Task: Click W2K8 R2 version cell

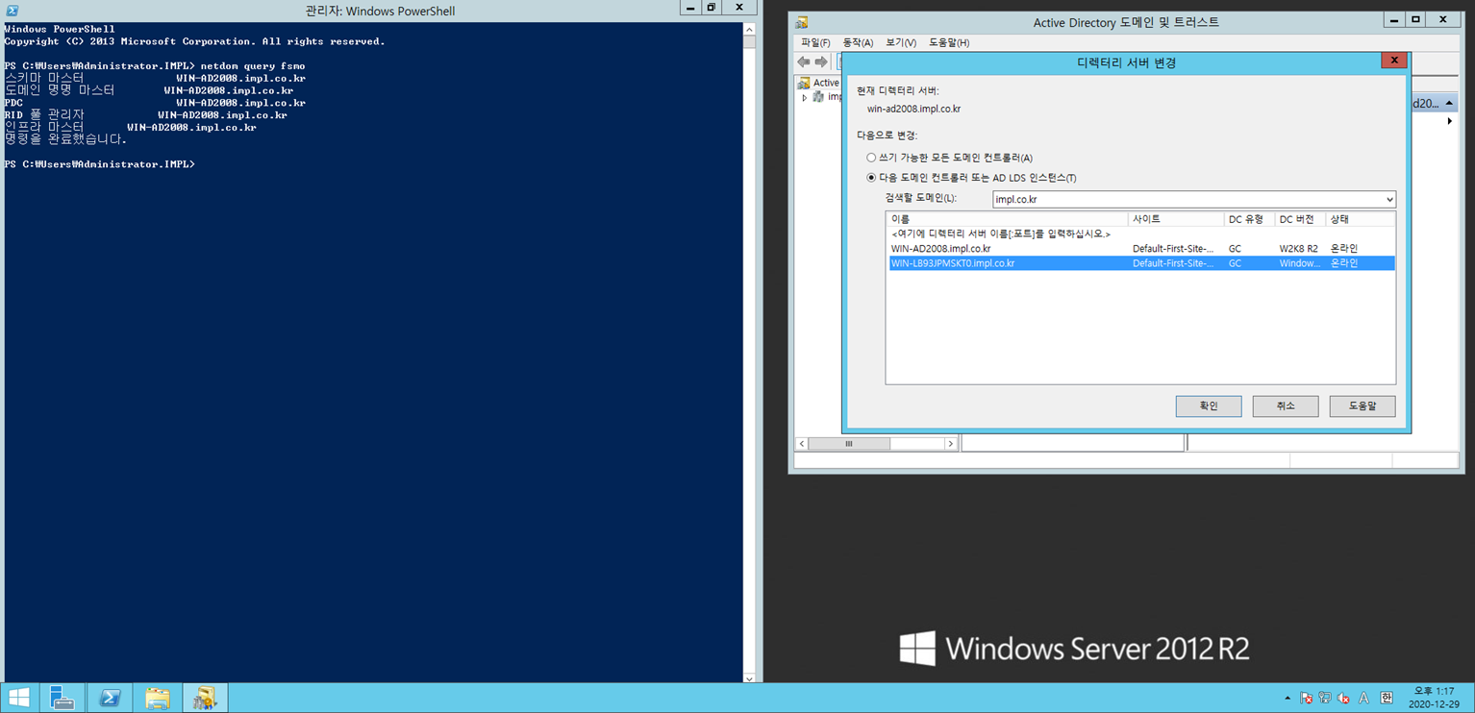Action: tap(1298, 249)
